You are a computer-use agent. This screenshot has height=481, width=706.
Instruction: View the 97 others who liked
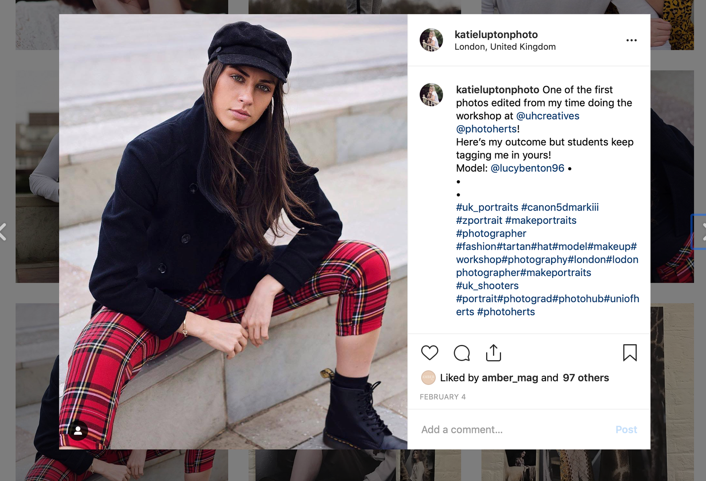tap(586, 377)
